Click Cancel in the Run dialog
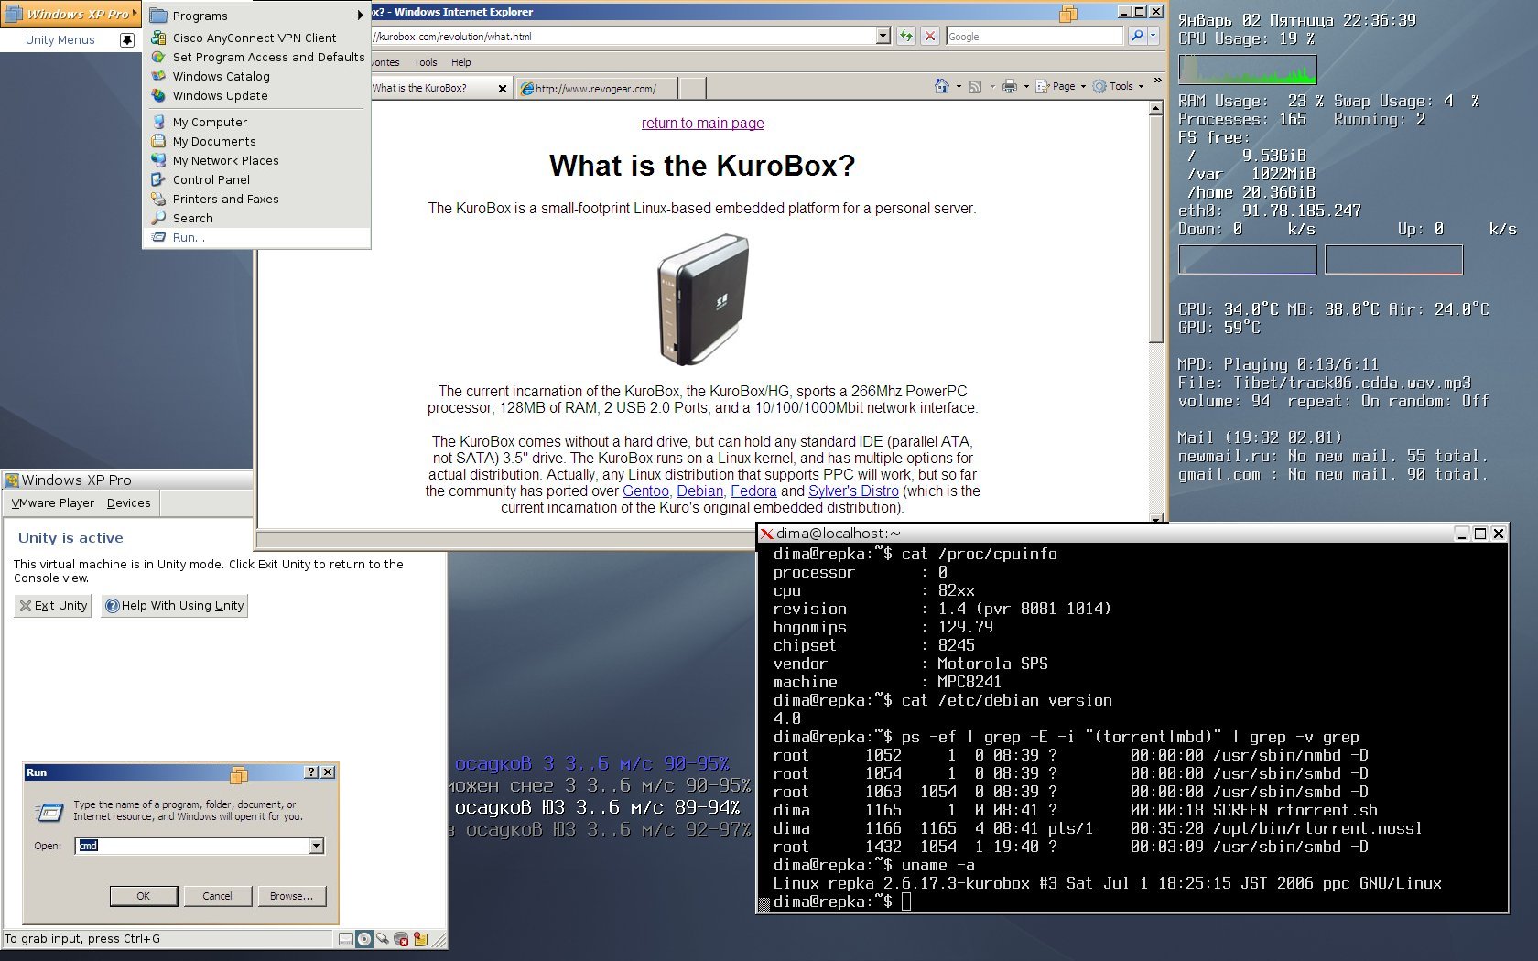This screenshot has width=1538, height=961. click(x=217, y=896)
